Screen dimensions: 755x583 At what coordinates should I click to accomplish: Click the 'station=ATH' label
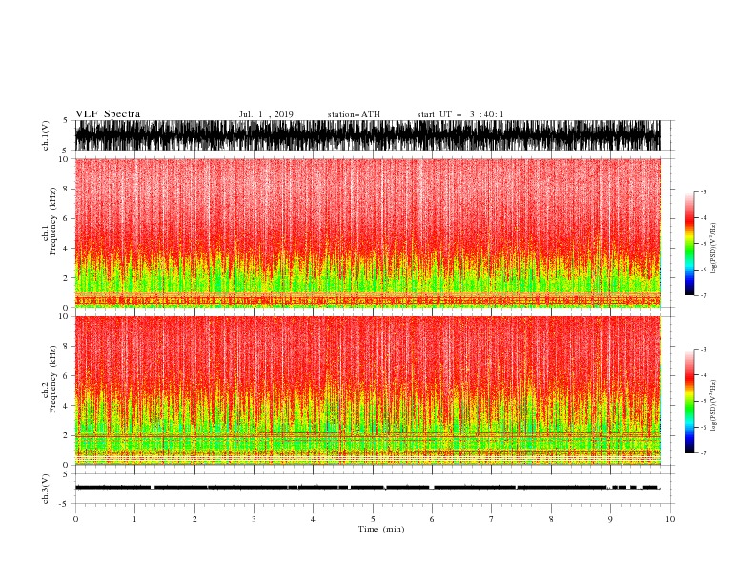point(354,114)
